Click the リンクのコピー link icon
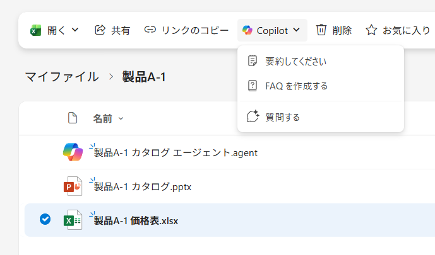 tap(150, 30)
